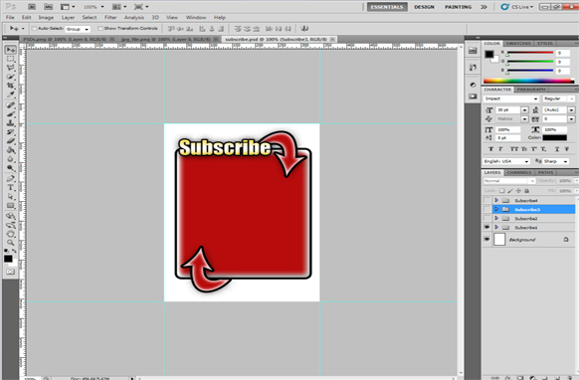579x380 pixels.
Task: Select the Paint Bucket tool
Action: point(10,150)
